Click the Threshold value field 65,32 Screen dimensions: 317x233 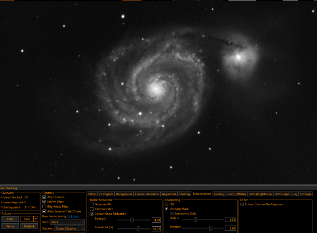[x=156, y=229]
